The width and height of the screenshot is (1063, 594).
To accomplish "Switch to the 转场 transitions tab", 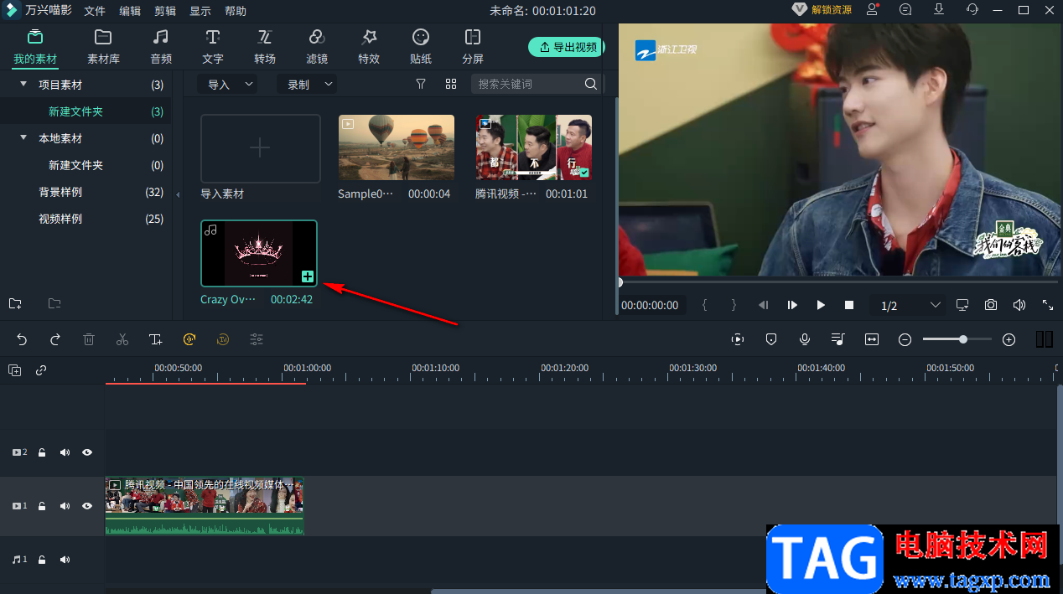I will [265, 47].
